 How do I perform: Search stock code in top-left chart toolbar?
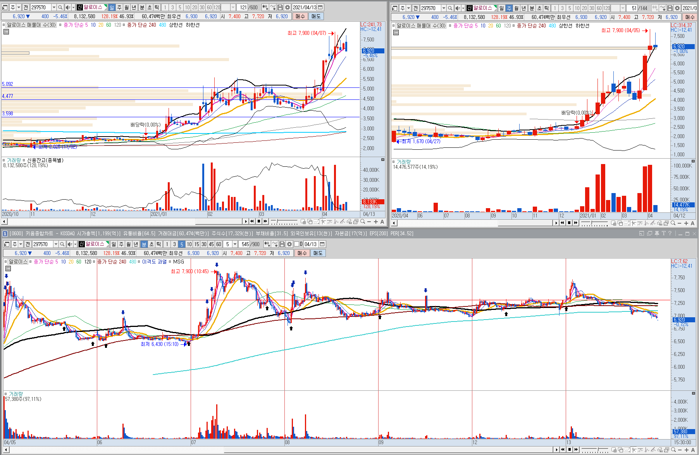pos(60,7)
